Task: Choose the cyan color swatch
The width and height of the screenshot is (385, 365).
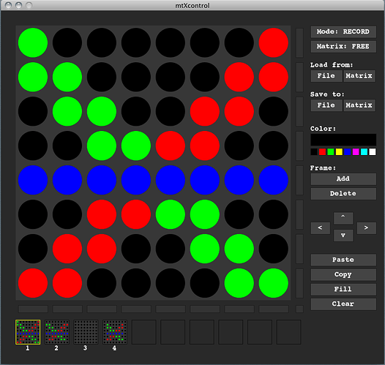Action: (x=364, y=152)
